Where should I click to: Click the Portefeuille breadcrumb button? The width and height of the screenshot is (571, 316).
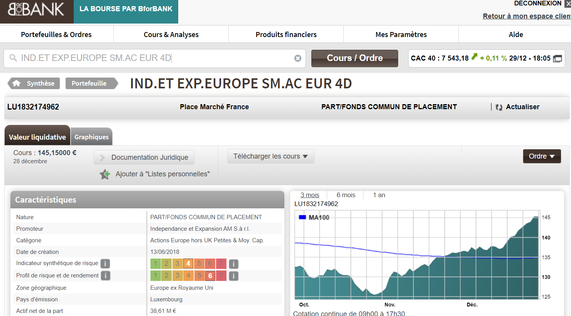[91, 83]
